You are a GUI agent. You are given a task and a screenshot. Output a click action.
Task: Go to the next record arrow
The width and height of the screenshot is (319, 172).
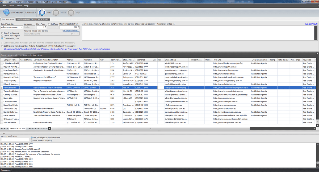pyautogui.click(x=27, y=129)
